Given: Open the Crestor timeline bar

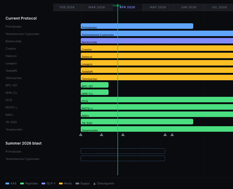Looking at the screenshot, I should [157, 48].
